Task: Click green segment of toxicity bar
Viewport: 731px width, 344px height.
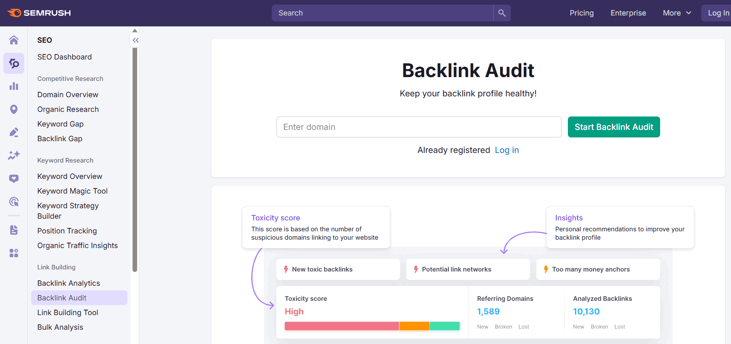Action: click(445, 326)
